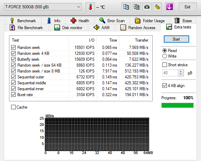Open the Error Scan magnifier tab

(112, 20)
